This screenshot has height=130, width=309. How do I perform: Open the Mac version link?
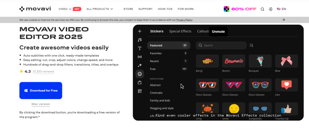(x=41, y=104)
